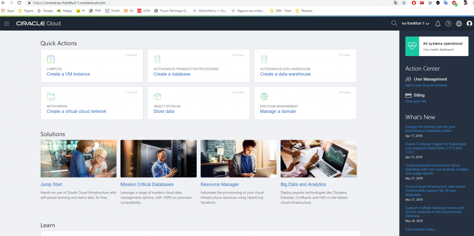Open the Resource Manager solution link
This screenshot has height=236, width=474.
(x=220, y=184)
